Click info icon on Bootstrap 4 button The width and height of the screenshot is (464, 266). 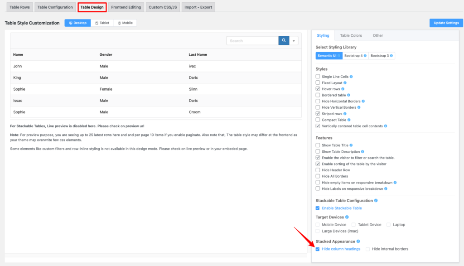coord(365,56)
